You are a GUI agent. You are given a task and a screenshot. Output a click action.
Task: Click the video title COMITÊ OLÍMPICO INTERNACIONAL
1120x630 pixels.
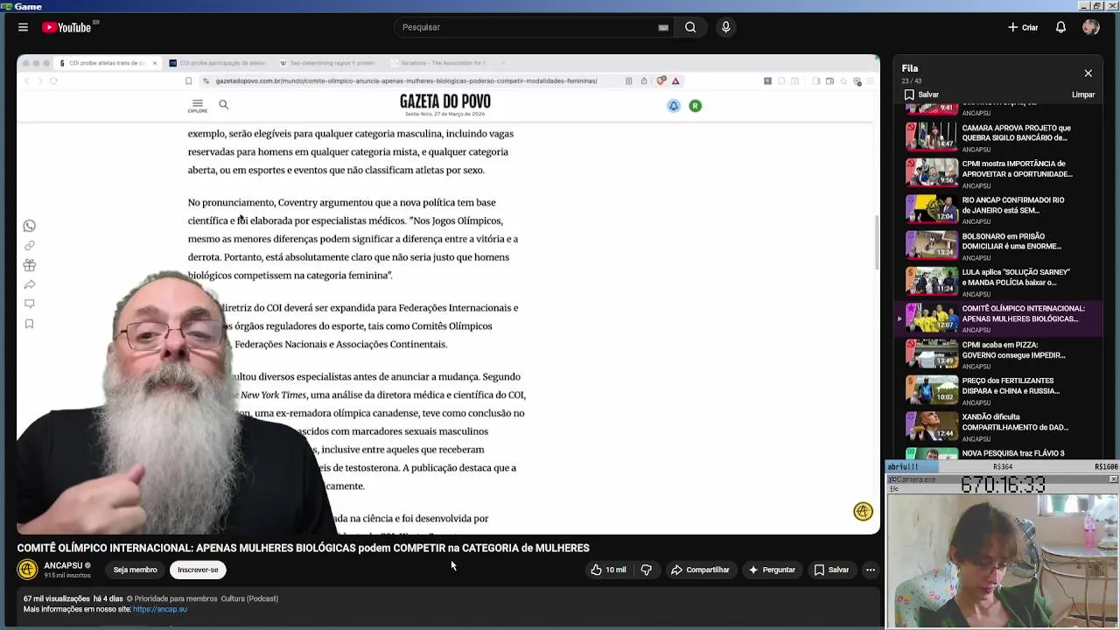pyautogui.click(x=303, y=548)
